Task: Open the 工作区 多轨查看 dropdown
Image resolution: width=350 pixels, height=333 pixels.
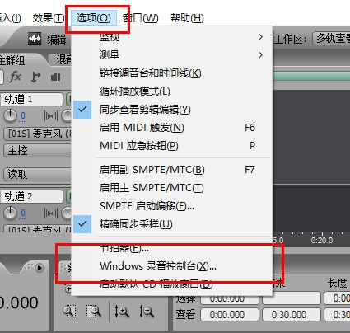Action: tap(331, 38)
